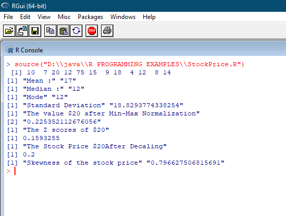Open the Windows menu
The height and width of the screenshot is (216, 286).
tap(123, 17)
